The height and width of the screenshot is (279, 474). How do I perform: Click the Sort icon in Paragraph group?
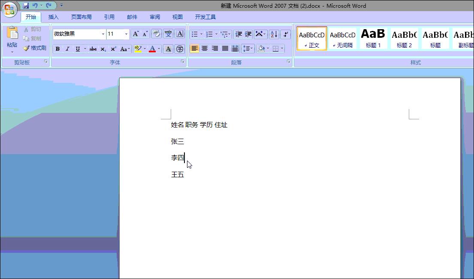(x=274, y=34)
